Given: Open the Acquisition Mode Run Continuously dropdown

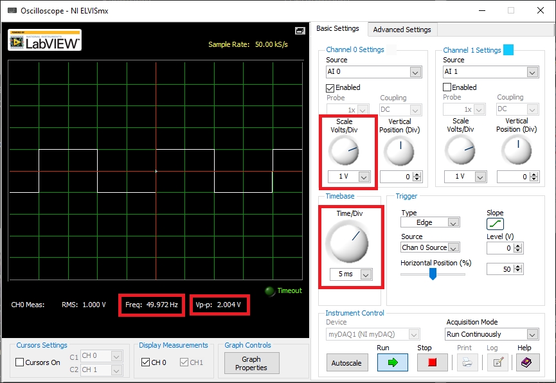Looking at the screenshot, I should click(532, 334).
